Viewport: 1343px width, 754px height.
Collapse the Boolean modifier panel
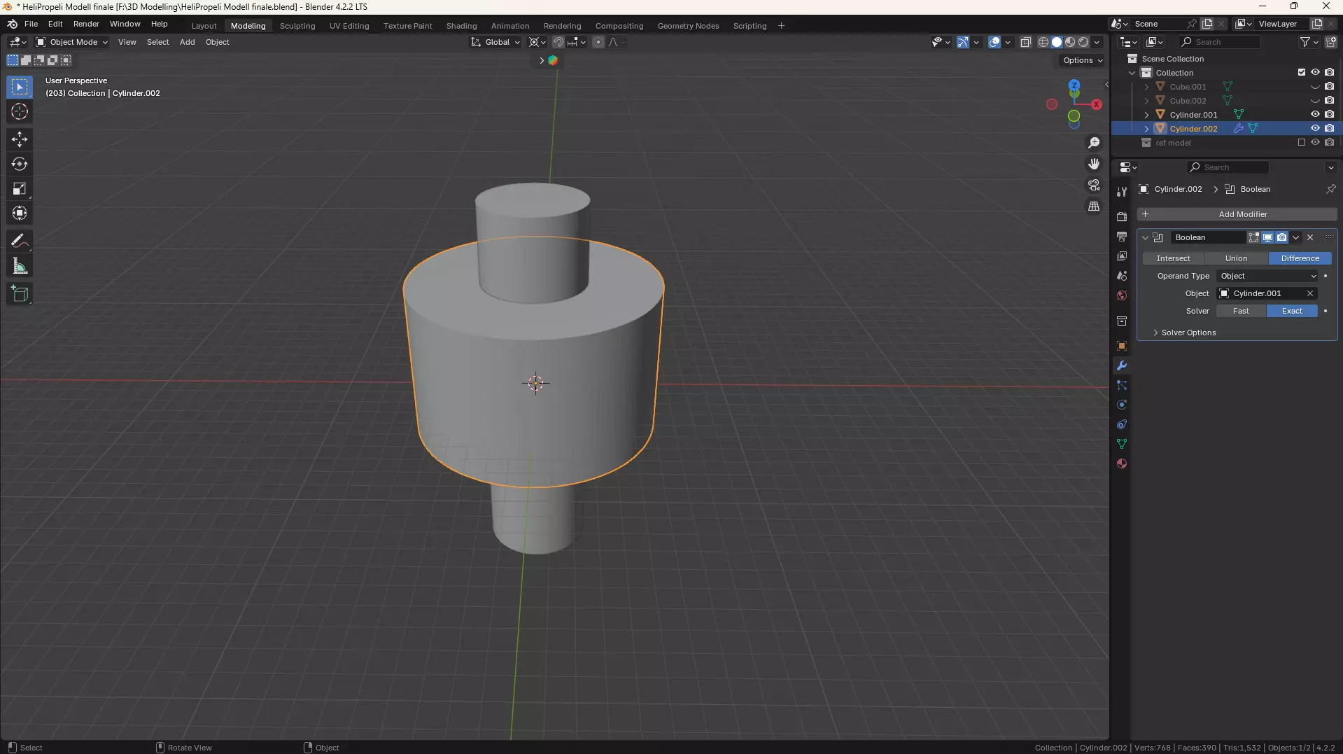point(1145,237)
